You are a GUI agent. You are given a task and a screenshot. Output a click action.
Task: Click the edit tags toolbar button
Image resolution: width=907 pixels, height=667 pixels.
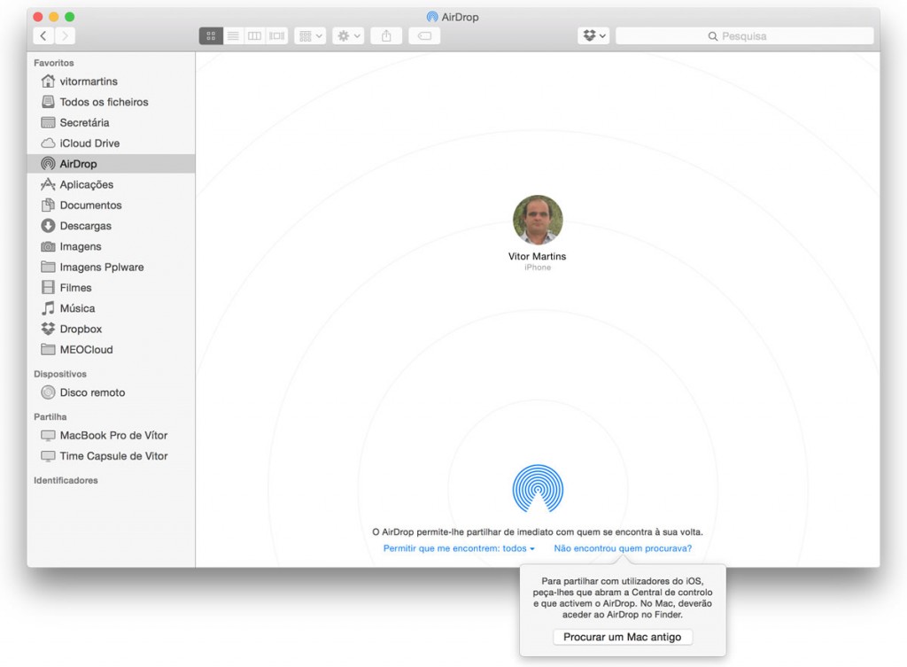coord(424,35)
